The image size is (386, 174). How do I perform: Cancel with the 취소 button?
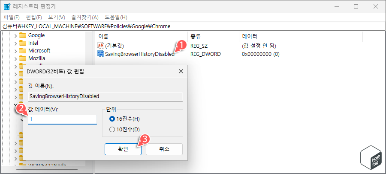164,149
